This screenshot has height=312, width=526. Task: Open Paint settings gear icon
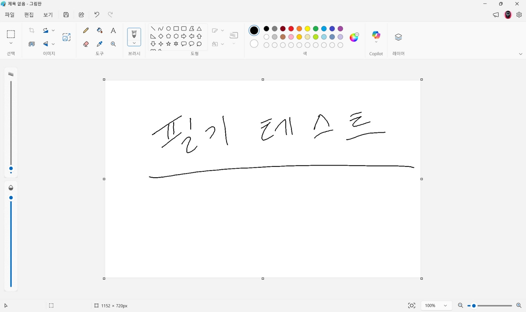(x=519, y=15)
